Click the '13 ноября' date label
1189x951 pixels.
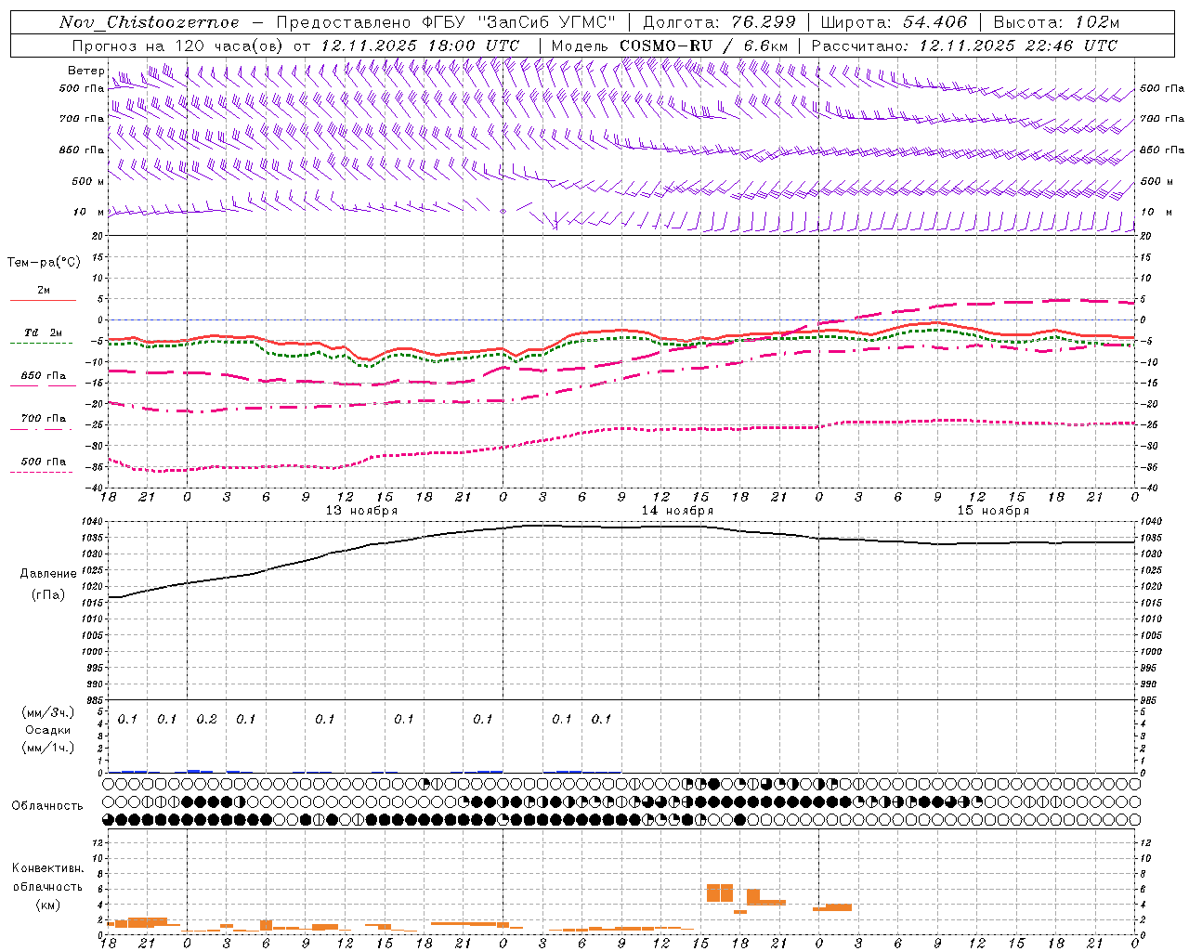click(361, 511)
